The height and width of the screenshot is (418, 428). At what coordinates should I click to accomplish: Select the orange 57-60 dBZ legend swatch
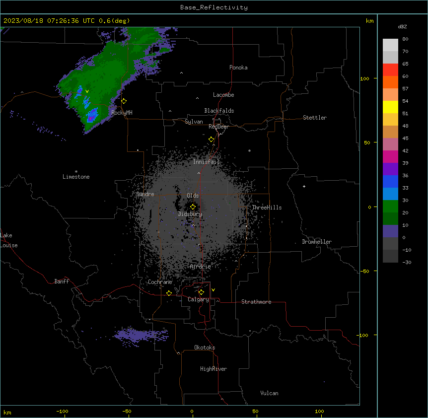[x=390, y=82]
